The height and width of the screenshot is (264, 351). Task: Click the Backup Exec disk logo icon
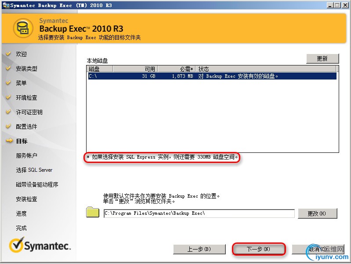(23, 29)
